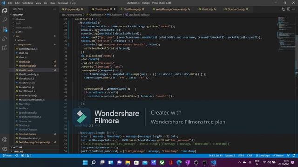Click the feedback icon in status bar
The height and width of the screenshot is (167, 298).
(x=288, y=156)
